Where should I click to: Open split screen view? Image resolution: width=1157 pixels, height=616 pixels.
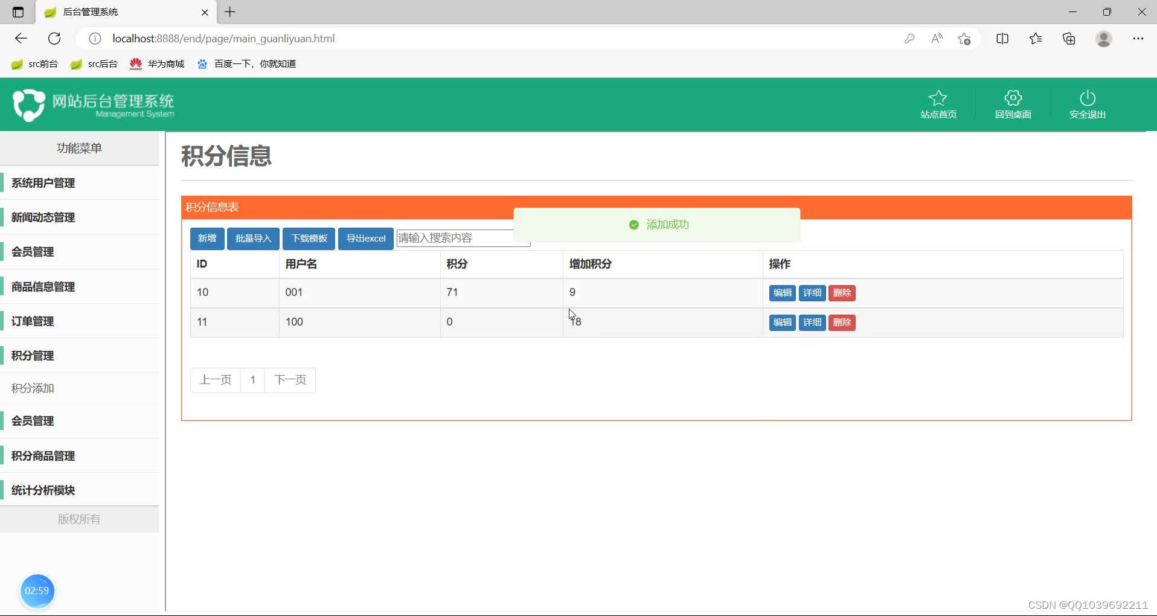(1002, 39)
